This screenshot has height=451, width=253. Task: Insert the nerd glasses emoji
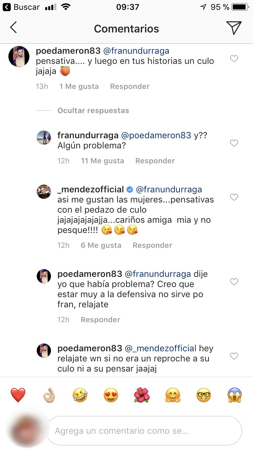[x=204, y=395]
